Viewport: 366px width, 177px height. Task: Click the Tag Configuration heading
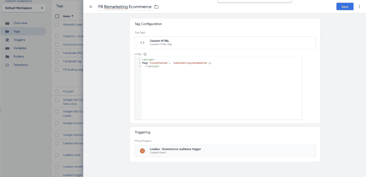[x=148, y=24]
